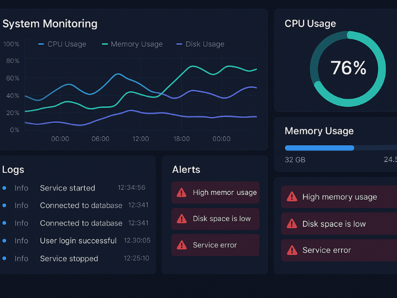Viewport: 397px width, 298px height.
Task: Click warning icon for Service error in Alerts
Action: tap(181, 245)
